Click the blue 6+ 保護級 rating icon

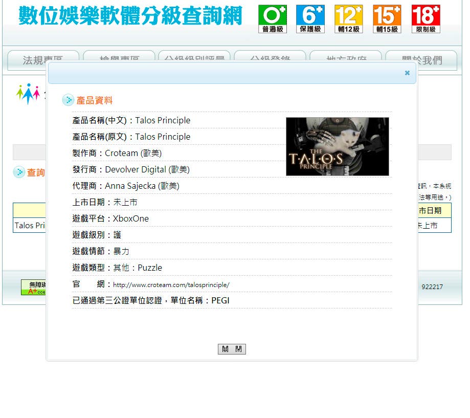point(310,19)
